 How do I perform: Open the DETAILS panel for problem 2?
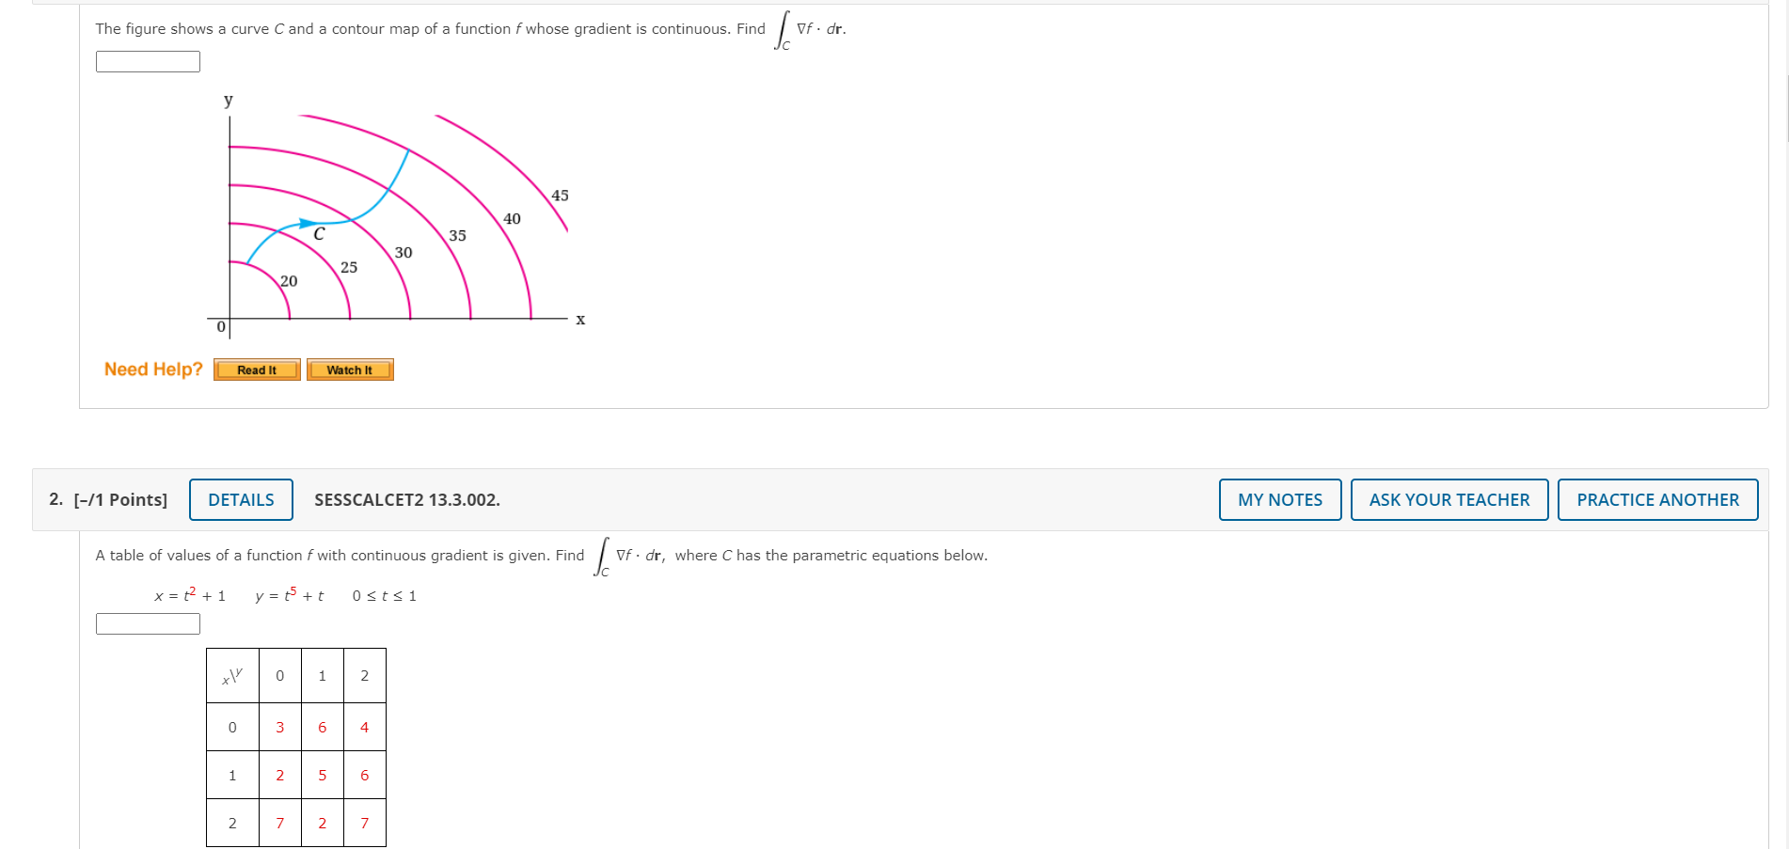point(241,499)
